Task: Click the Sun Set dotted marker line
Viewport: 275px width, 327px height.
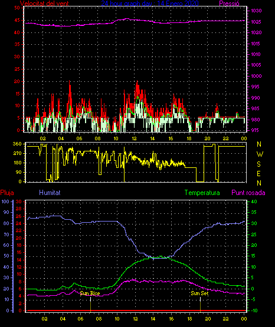Action: click(200, 305)
